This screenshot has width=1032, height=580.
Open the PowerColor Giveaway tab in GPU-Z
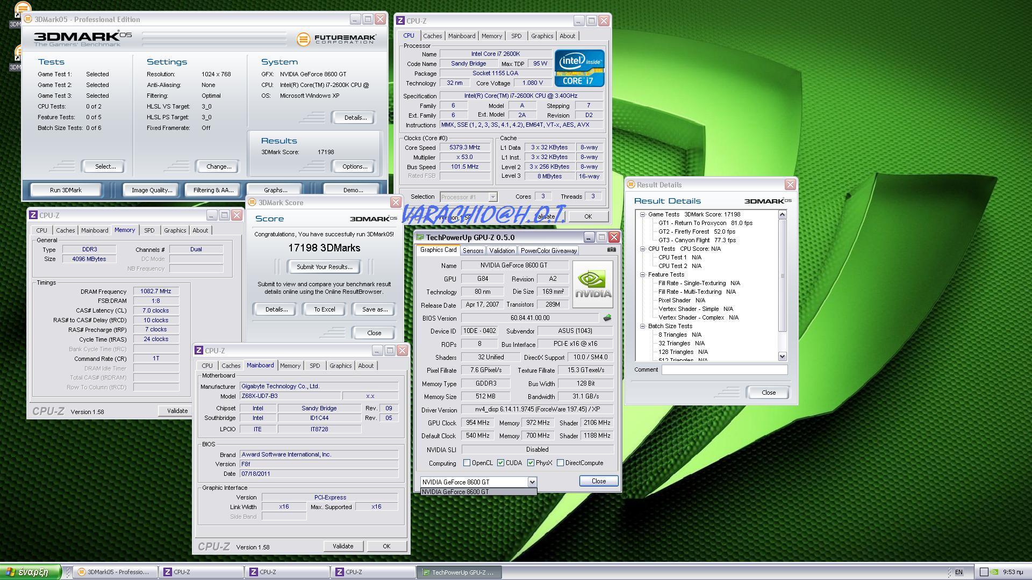click(x=548, y=251)
